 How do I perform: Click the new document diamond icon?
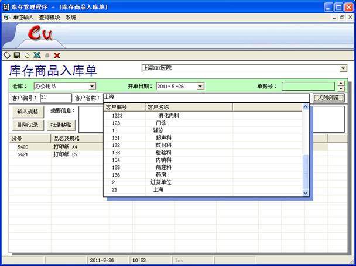(x=7, y=55)
